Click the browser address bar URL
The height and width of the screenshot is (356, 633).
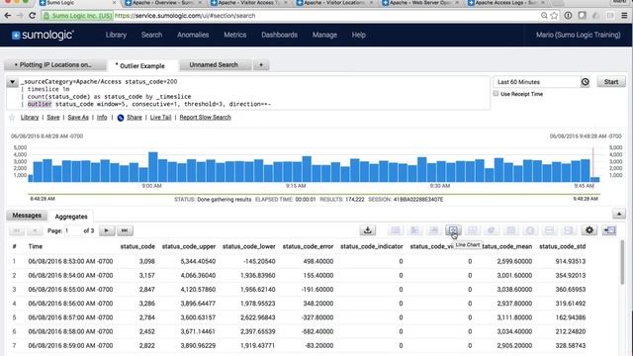pos(185,16)
